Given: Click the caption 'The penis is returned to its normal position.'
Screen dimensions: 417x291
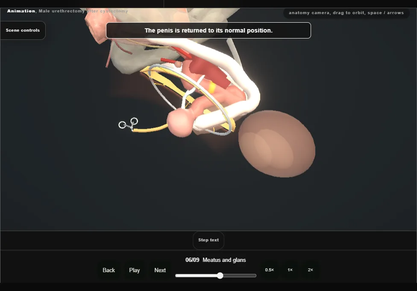Looking at the screenshot, I should pyautogui.click(x=208, y=30).
